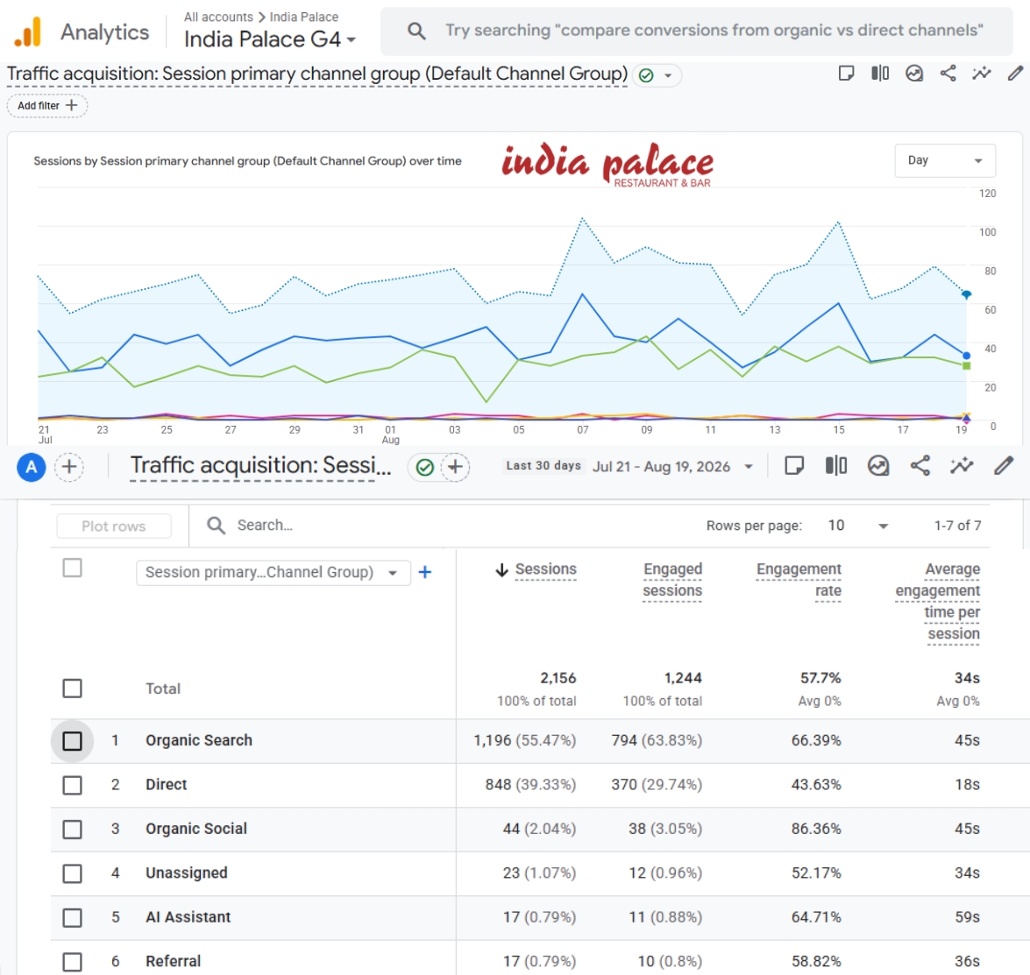This screenshot has width=1030, height=975.
Task: Open the date range dropdown arrow
Action: tap(749, 467)
